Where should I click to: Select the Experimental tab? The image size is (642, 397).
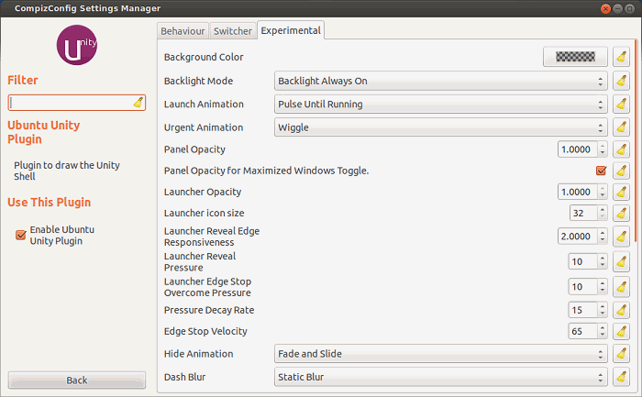[x=291, y=30]
